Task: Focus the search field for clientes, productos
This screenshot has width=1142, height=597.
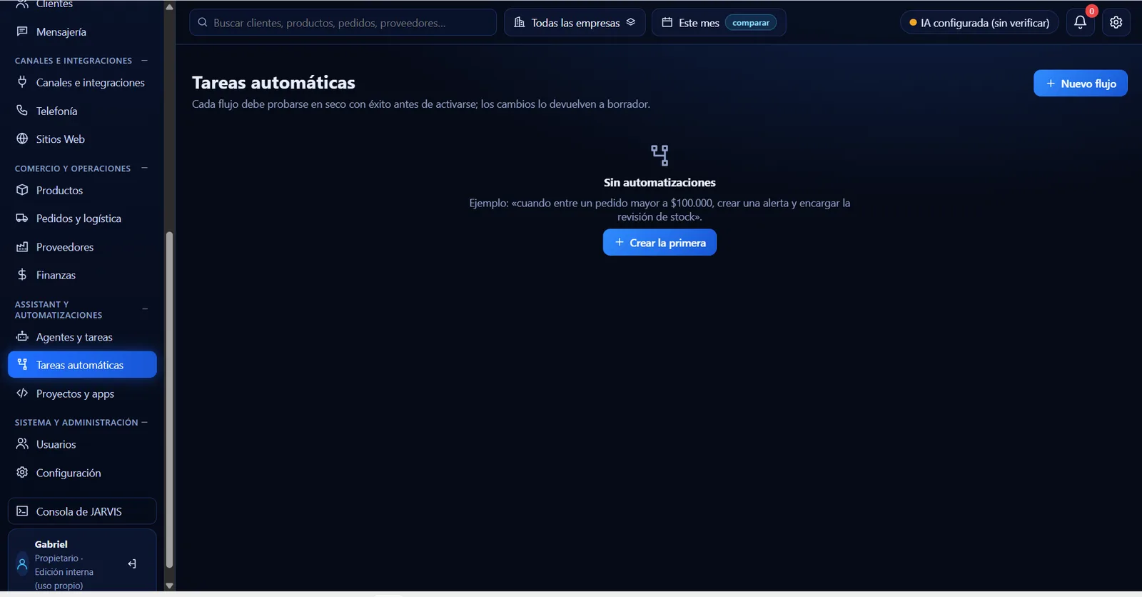Action: point(343,22)
